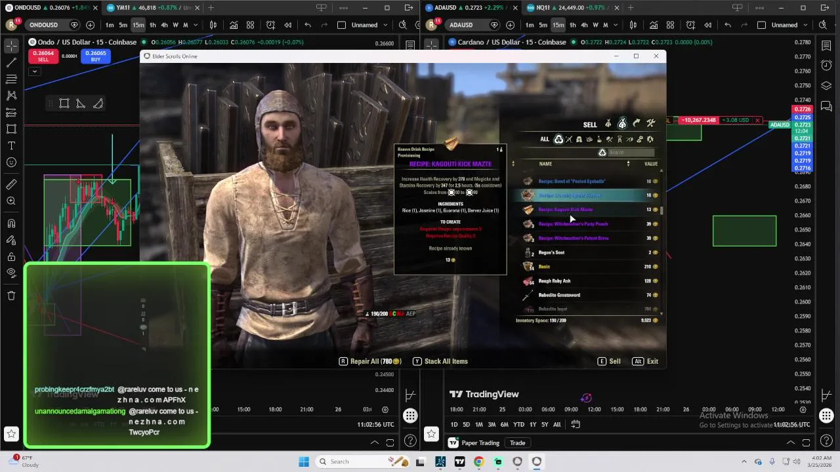Viewport: 840px width, 472px height.
Task: Open Indicators in ADAUSD window toolbar
Action: tap(654, 25)
